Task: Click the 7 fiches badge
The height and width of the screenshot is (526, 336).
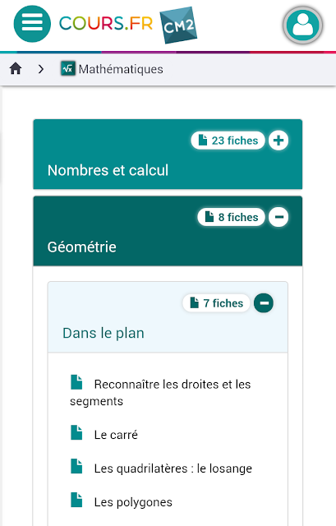Action: (x=216, y=303)
